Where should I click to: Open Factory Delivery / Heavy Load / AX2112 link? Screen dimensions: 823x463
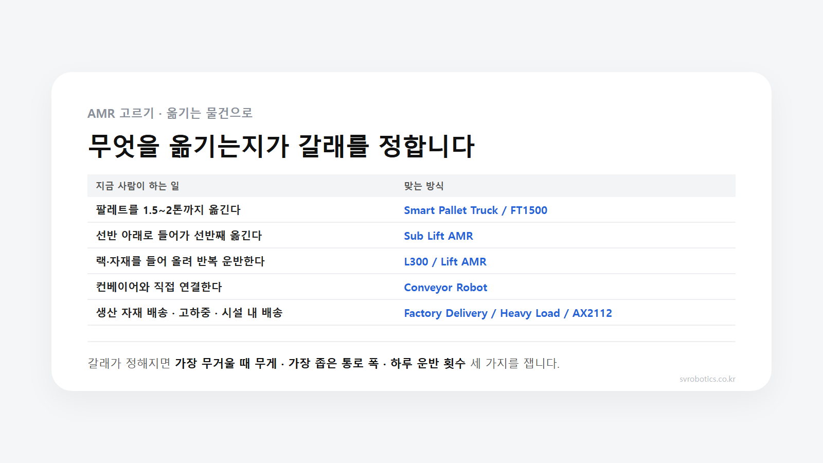pos(508,313)
